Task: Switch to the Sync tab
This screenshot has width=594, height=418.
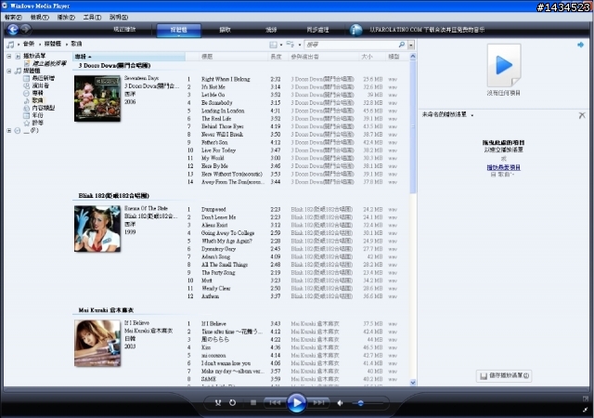Action: click(x=317, y=30)
